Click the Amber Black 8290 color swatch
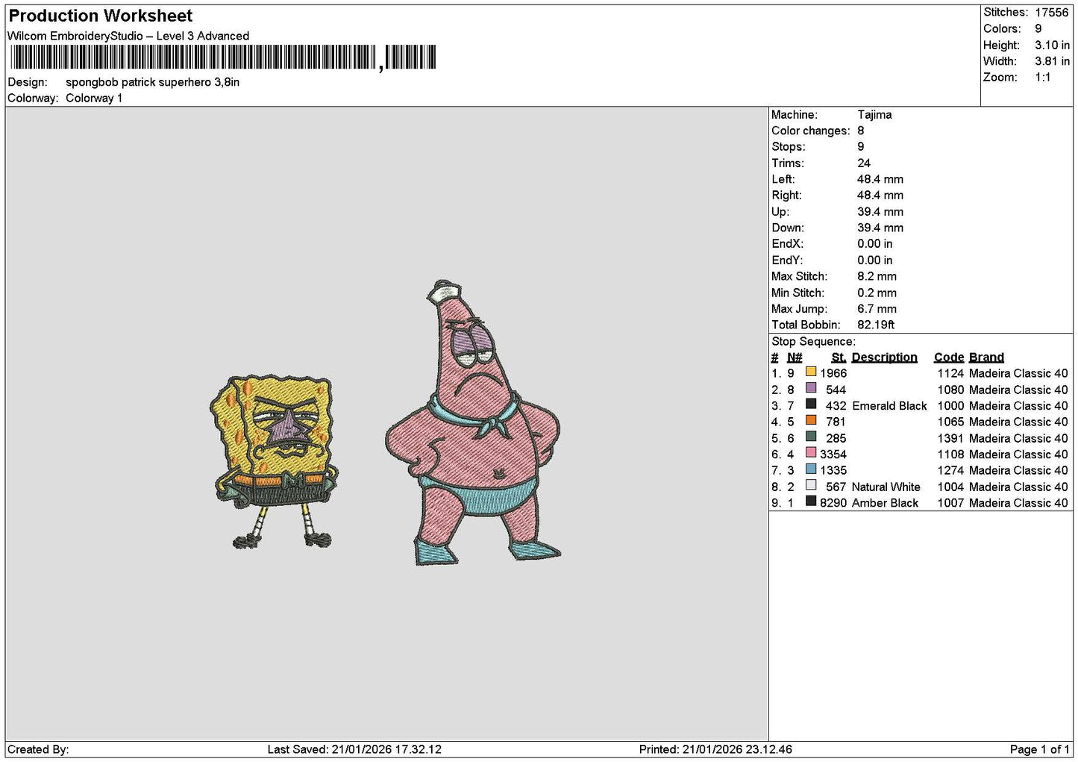The image size is (1078, 762). (x=811, y=502)
